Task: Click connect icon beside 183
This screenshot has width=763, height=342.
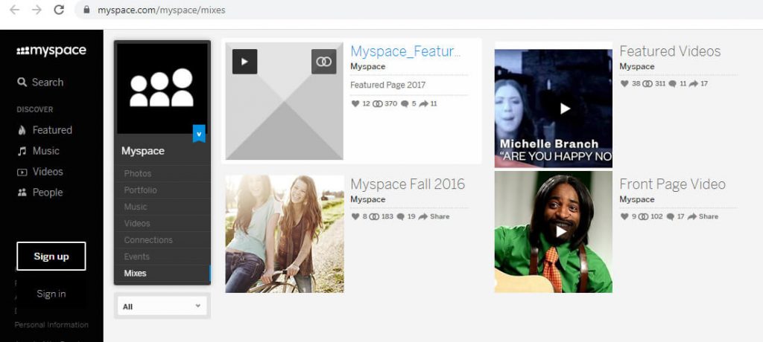Action: point(374,216)
